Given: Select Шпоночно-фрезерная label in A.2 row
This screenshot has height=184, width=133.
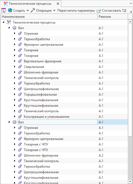Looking at the screenshot, I should [x=41, y=155].
